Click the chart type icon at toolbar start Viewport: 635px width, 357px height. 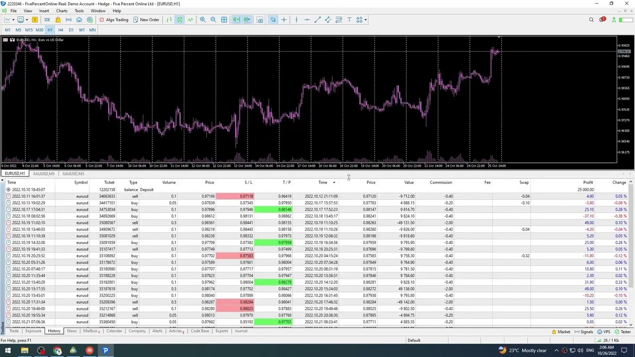point(7,20)
